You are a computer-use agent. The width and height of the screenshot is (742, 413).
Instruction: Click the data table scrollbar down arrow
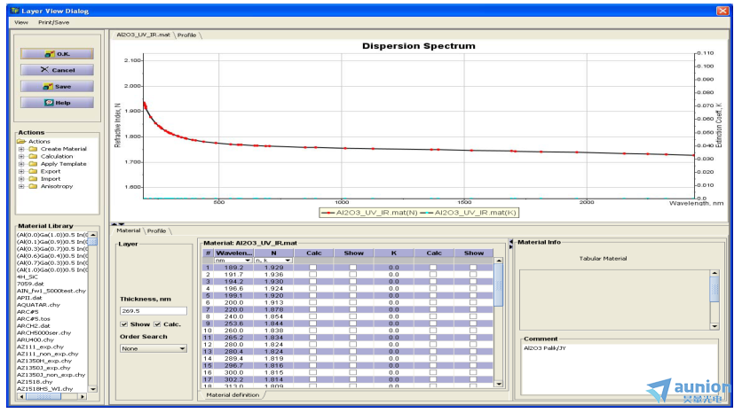[498, 384]
